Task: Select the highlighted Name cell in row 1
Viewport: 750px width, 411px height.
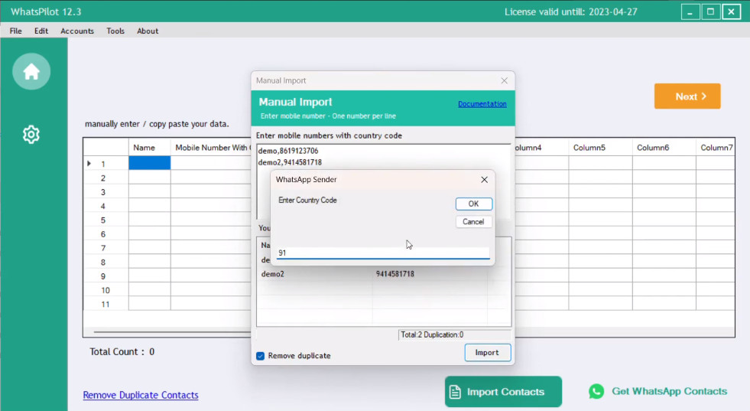Action: [x=149, y=163]
